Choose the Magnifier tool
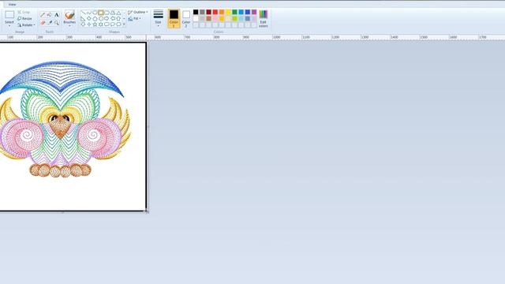This screenshot has width=505, height=284. (x=57, y=23)
